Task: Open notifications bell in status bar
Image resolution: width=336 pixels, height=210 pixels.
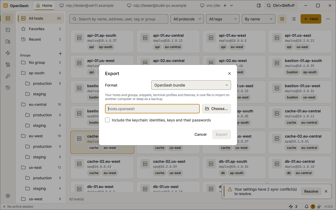Action: (306, 207)
